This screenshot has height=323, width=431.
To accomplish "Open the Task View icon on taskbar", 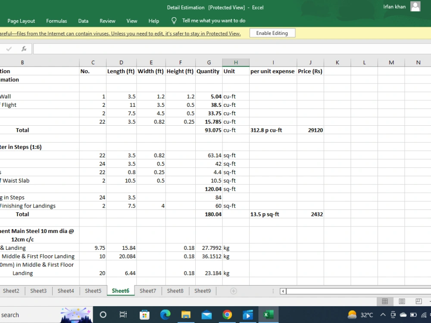I will [123, 314].
